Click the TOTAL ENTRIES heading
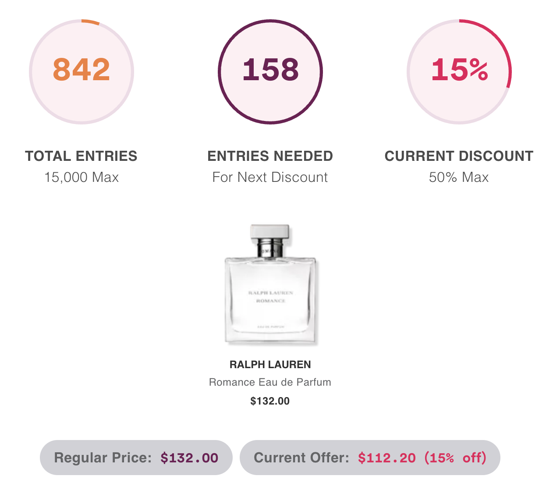 click(x=81, y=156)
